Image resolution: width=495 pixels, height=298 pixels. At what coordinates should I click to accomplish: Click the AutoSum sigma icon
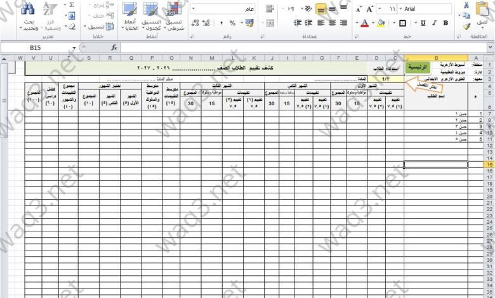[72, 5]
